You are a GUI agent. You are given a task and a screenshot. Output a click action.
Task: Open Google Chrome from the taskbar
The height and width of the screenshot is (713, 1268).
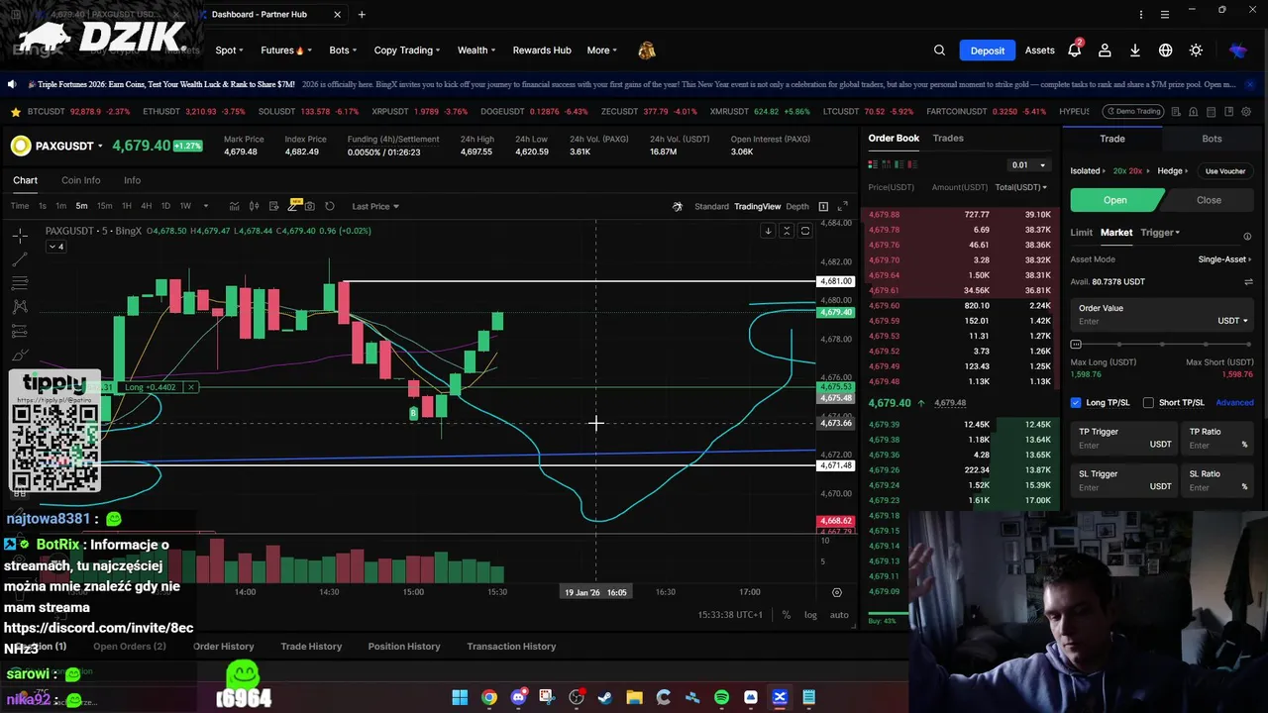(x=489, y=697)
